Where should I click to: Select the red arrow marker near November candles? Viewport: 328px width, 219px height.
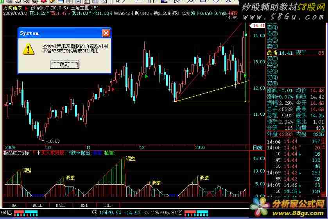113,90
